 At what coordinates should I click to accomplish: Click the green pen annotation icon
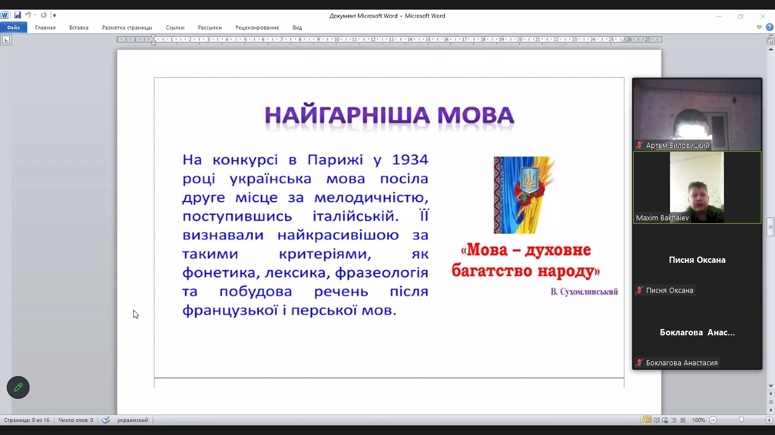click(x=18, y=387)
